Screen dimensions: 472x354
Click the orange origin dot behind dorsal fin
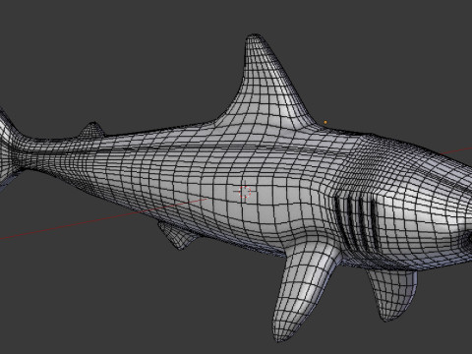click(325, 122)
